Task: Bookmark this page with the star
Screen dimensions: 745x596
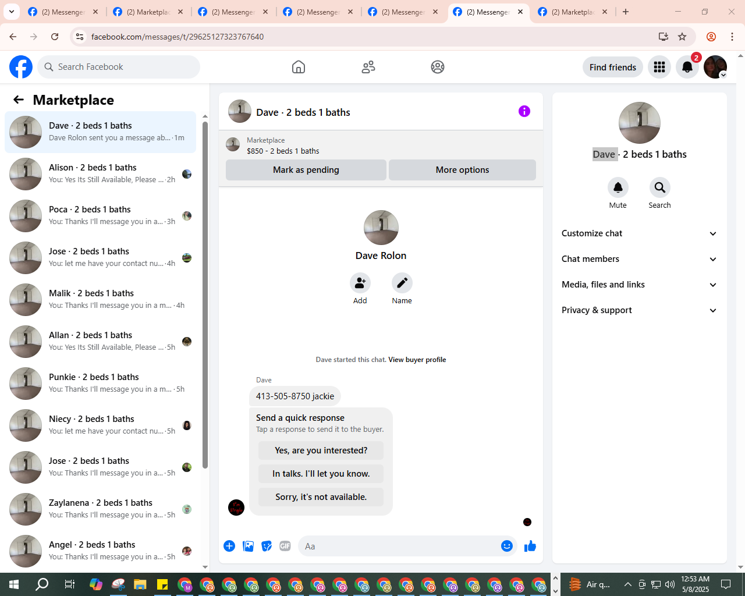Action: [682, 37]
